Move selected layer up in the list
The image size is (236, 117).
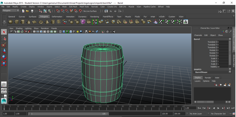[216, 85]
